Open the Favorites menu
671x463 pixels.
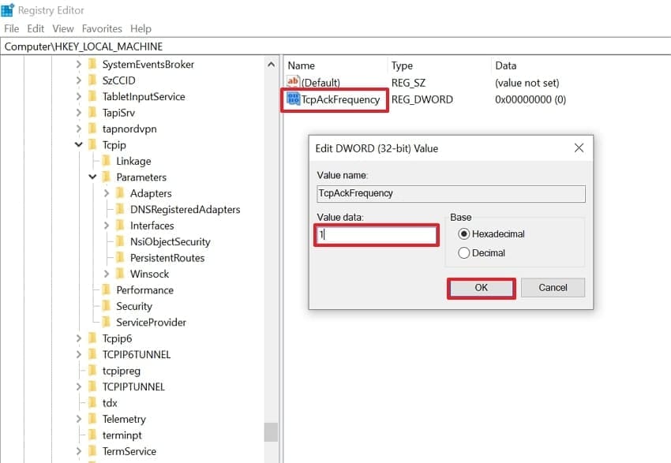click(102, 28)
